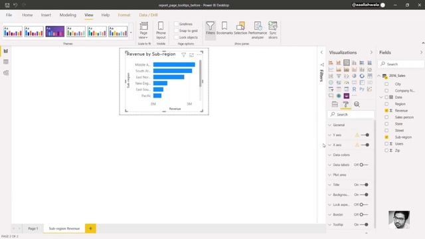The image size is (425, 239).
Task: Open the Selection pane
Action: pos(240,29)
